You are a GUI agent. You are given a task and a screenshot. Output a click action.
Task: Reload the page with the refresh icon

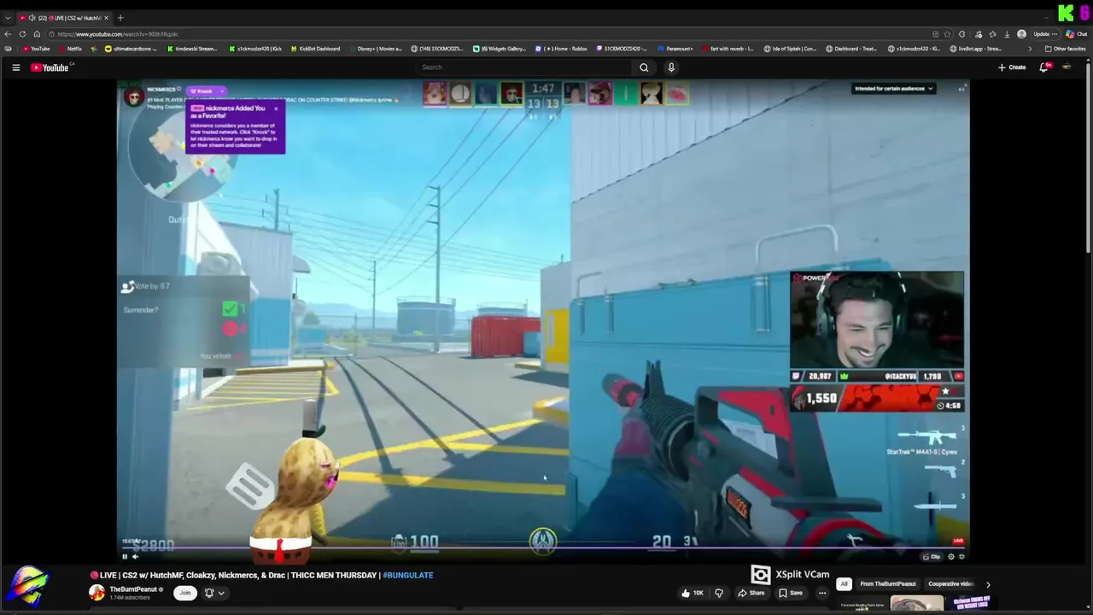[22, 34]
